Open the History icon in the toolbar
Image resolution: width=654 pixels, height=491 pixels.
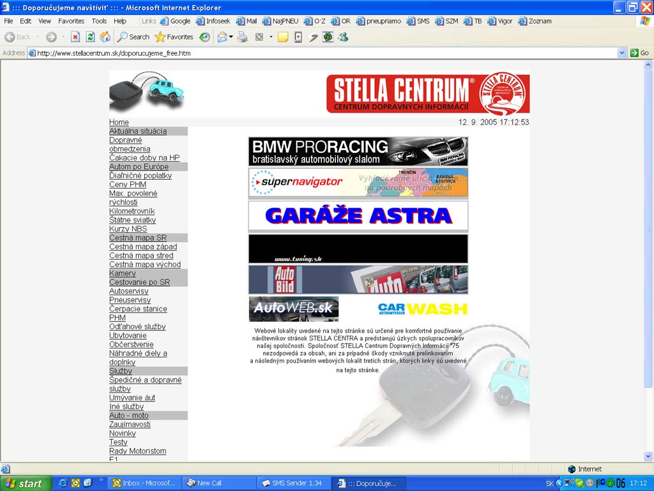[x=204, y=37]
